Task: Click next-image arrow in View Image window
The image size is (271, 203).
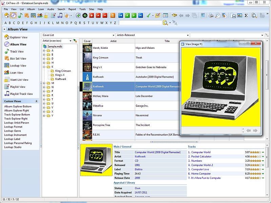Action: 255,130
